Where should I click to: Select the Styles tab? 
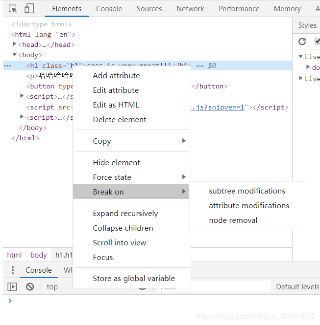[x=307, y=25]
